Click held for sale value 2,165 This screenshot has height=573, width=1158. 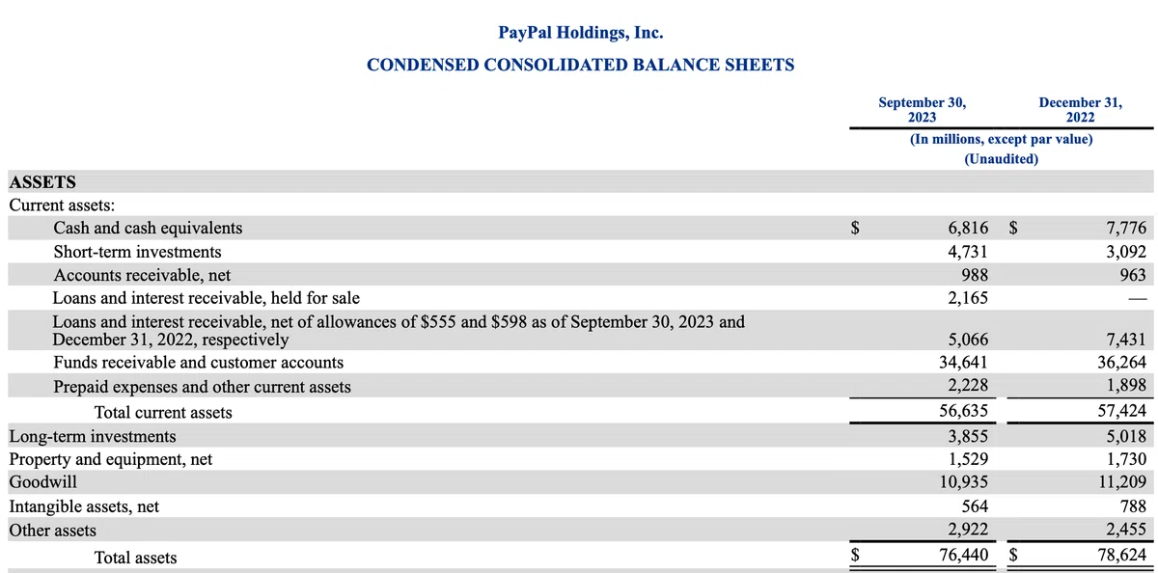[969, 298]
